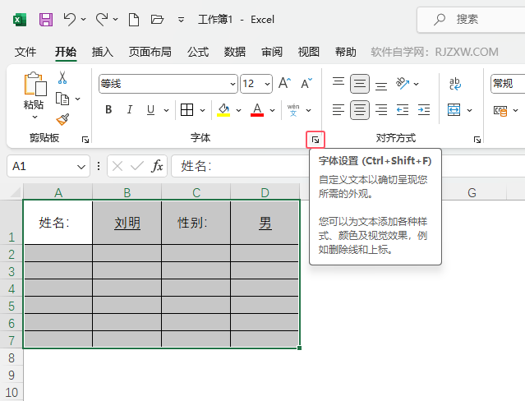Image resolution: width=525 pixels, height=401 pixels.
Task: Switch to the 页面布局 tab
Action: coord(150,52)
